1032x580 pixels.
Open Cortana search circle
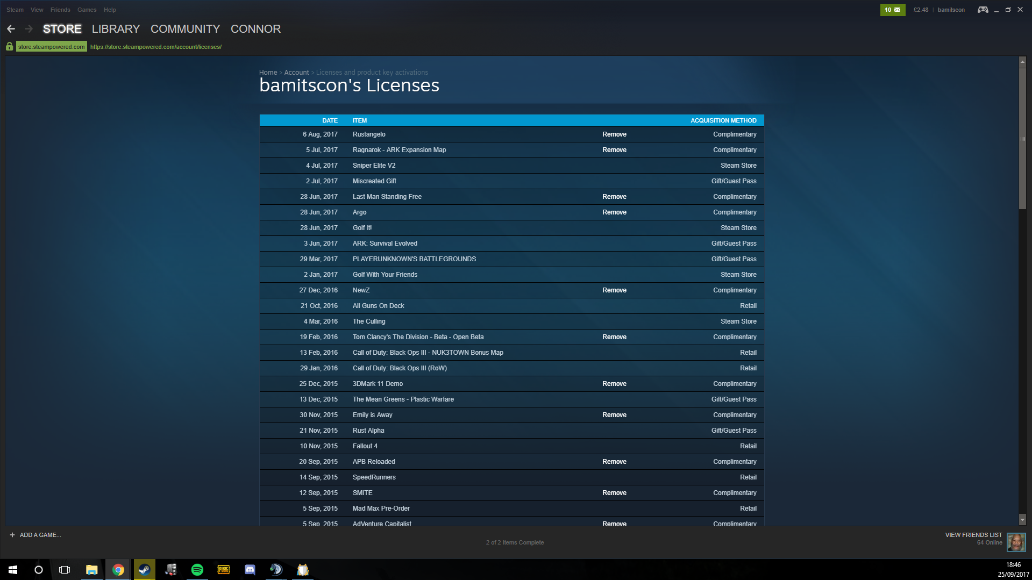(x=39, y=570)
